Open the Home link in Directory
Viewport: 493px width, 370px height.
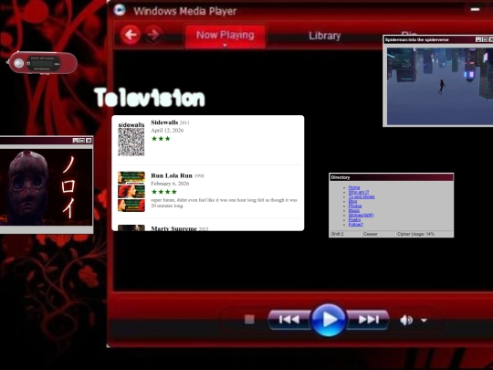point(354,187)
